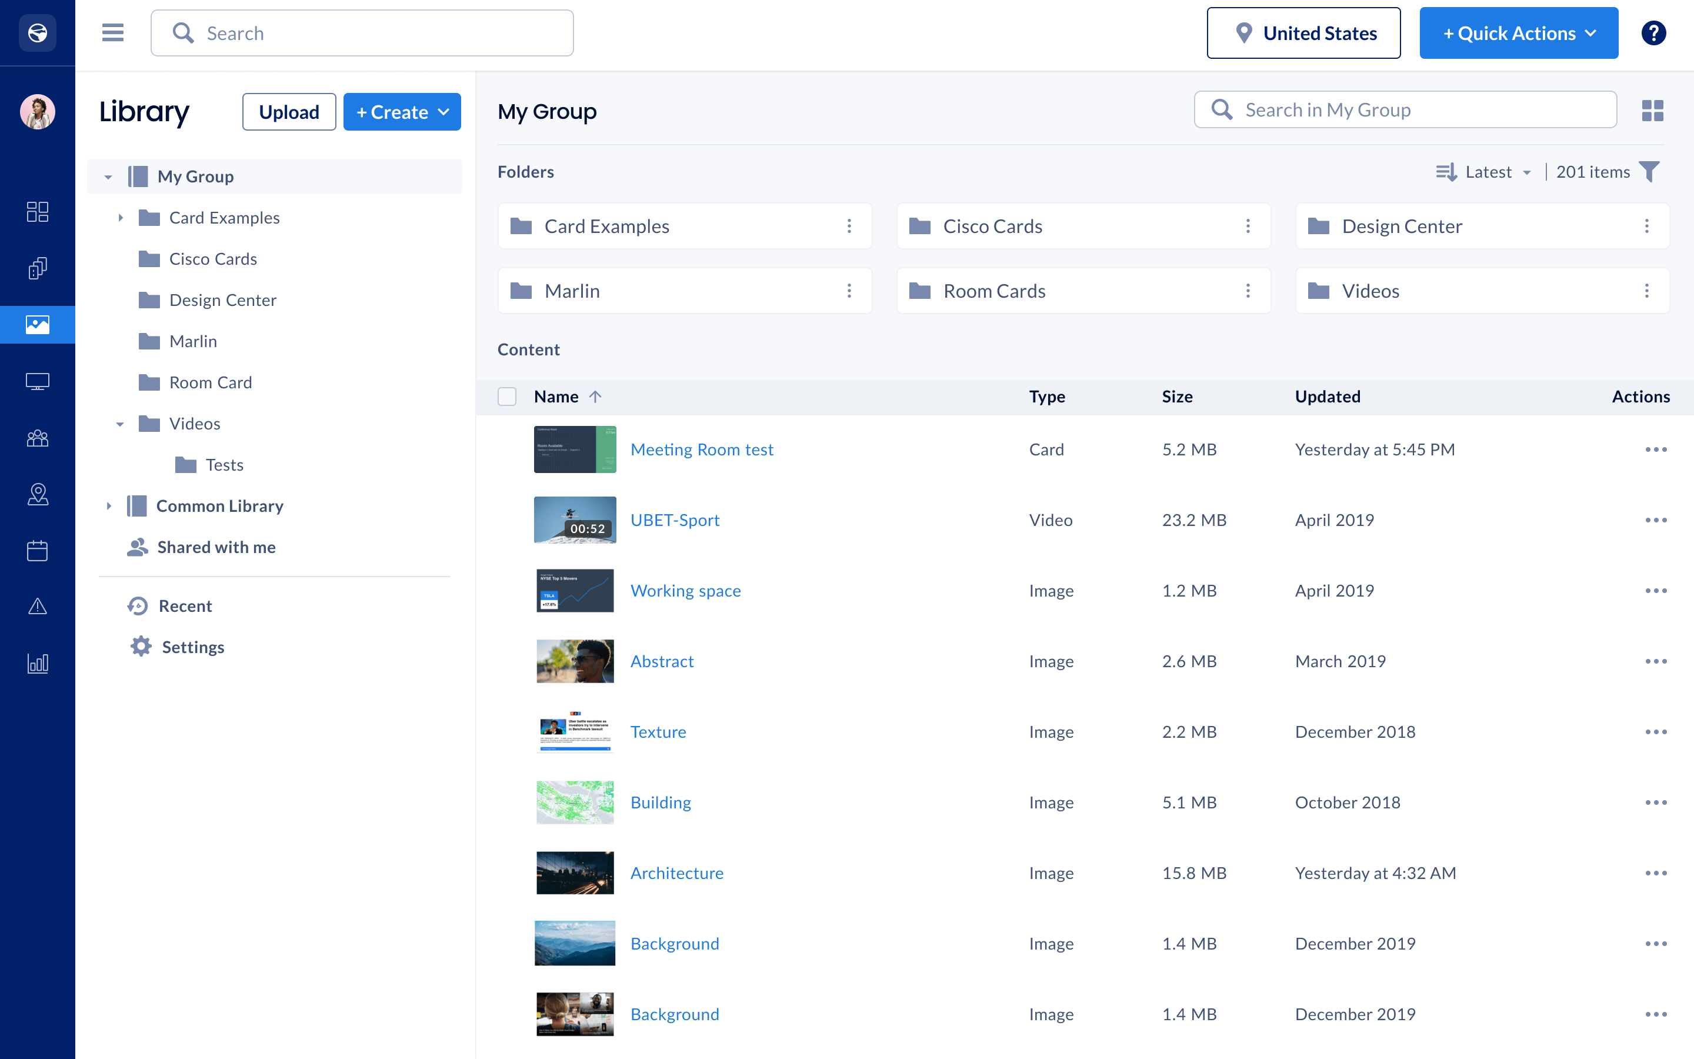Open the Create dropdown button
The width and height of the screenshot is (1694, 1059).
click(402, 112)
